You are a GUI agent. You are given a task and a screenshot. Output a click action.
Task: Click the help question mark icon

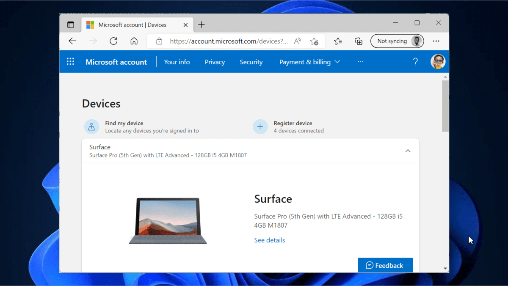pyautogui.click(x=415, y=62)
